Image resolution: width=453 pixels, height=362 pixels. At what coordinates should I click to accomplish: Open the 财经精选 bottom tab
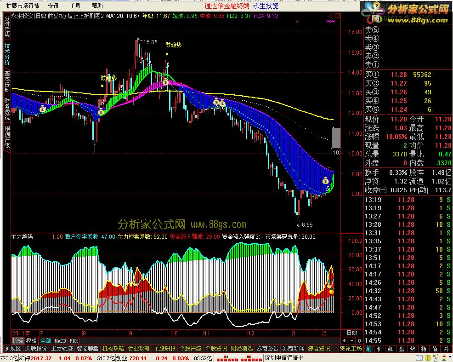tap(242, 349)
